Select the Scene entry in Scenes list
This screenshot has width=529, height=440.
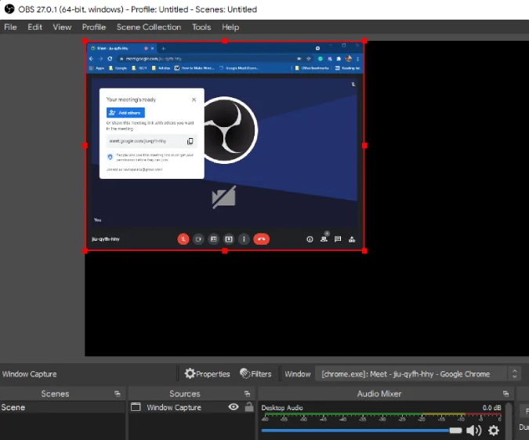pyautogui.click(x=63, y=407)
